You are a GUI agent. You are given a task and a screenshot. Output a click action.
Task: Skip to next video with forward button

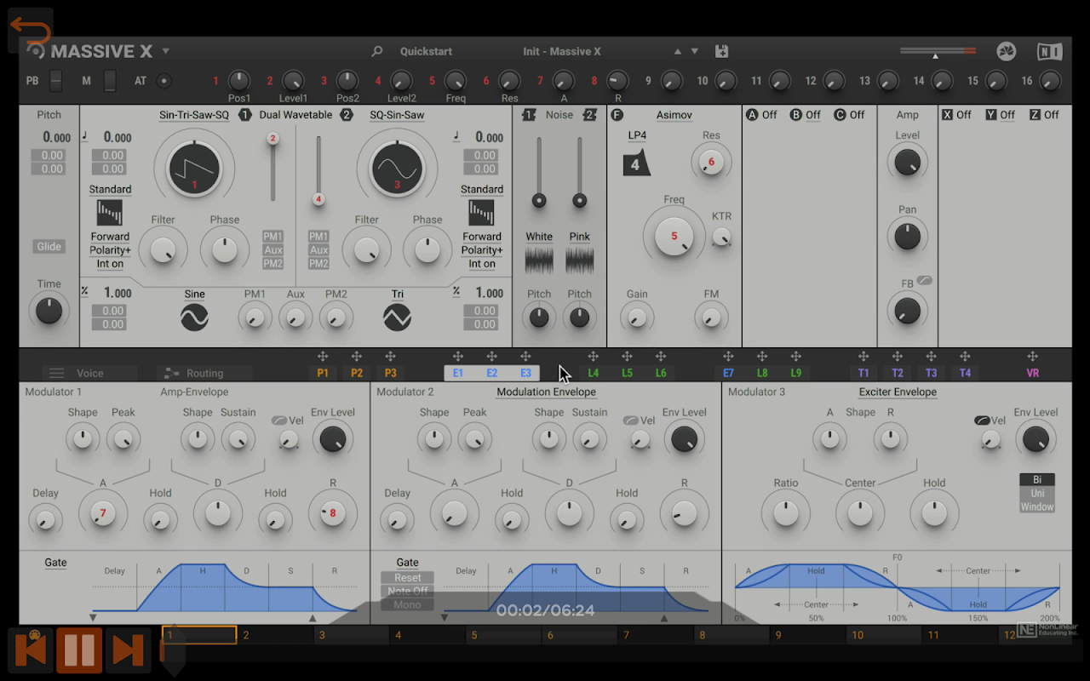(x=129, y=650)
